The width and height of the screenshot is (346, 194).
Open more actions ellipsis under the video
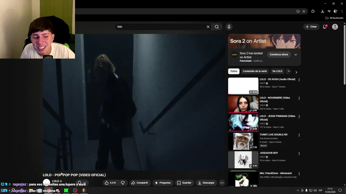click(222, 183)
